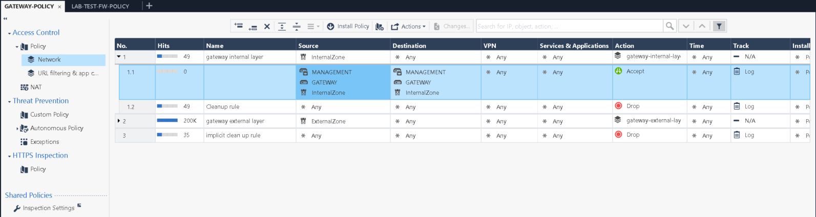Click the magnifier search icon
The width and height of the screenshot is (816, 217).
click(669, 26)
